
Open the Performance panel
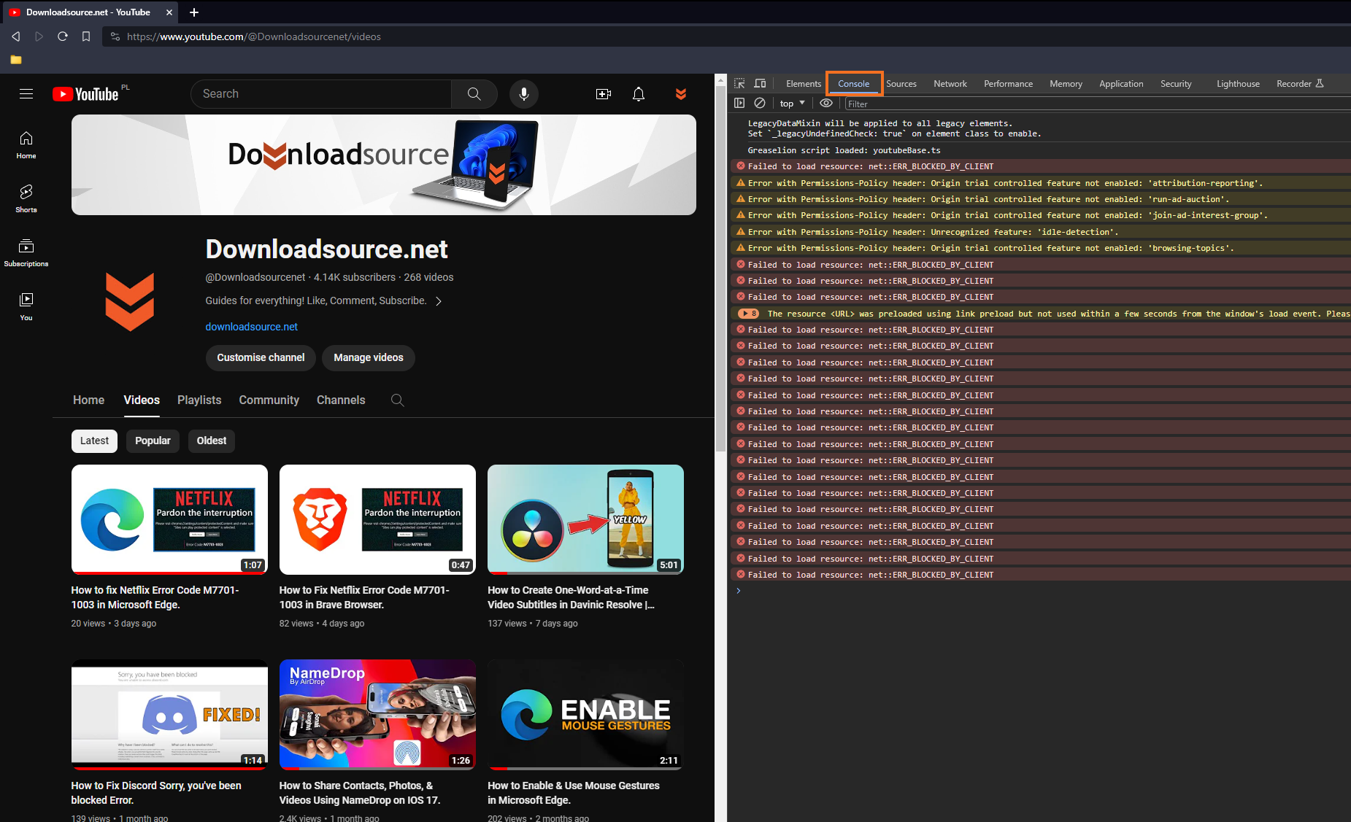1009,84
